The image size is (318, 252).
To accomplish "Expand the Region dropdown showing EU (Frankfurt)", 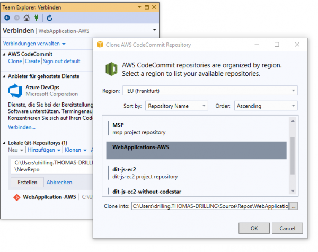I will [x=210, y=91].
